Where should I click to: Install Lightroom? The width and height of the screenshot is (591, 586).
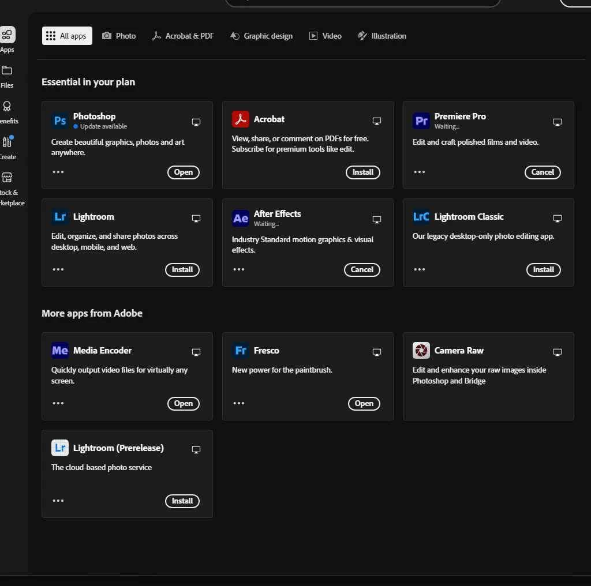(x=182, y=270)
